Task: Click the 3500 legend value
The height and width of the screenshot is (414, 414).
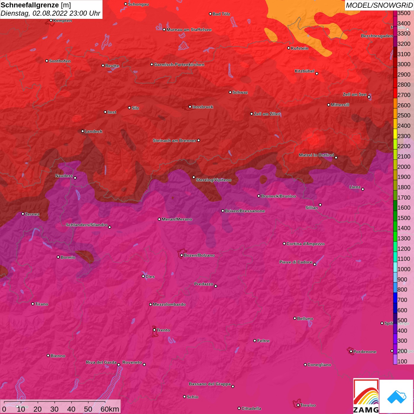Action: coord(404,13)
